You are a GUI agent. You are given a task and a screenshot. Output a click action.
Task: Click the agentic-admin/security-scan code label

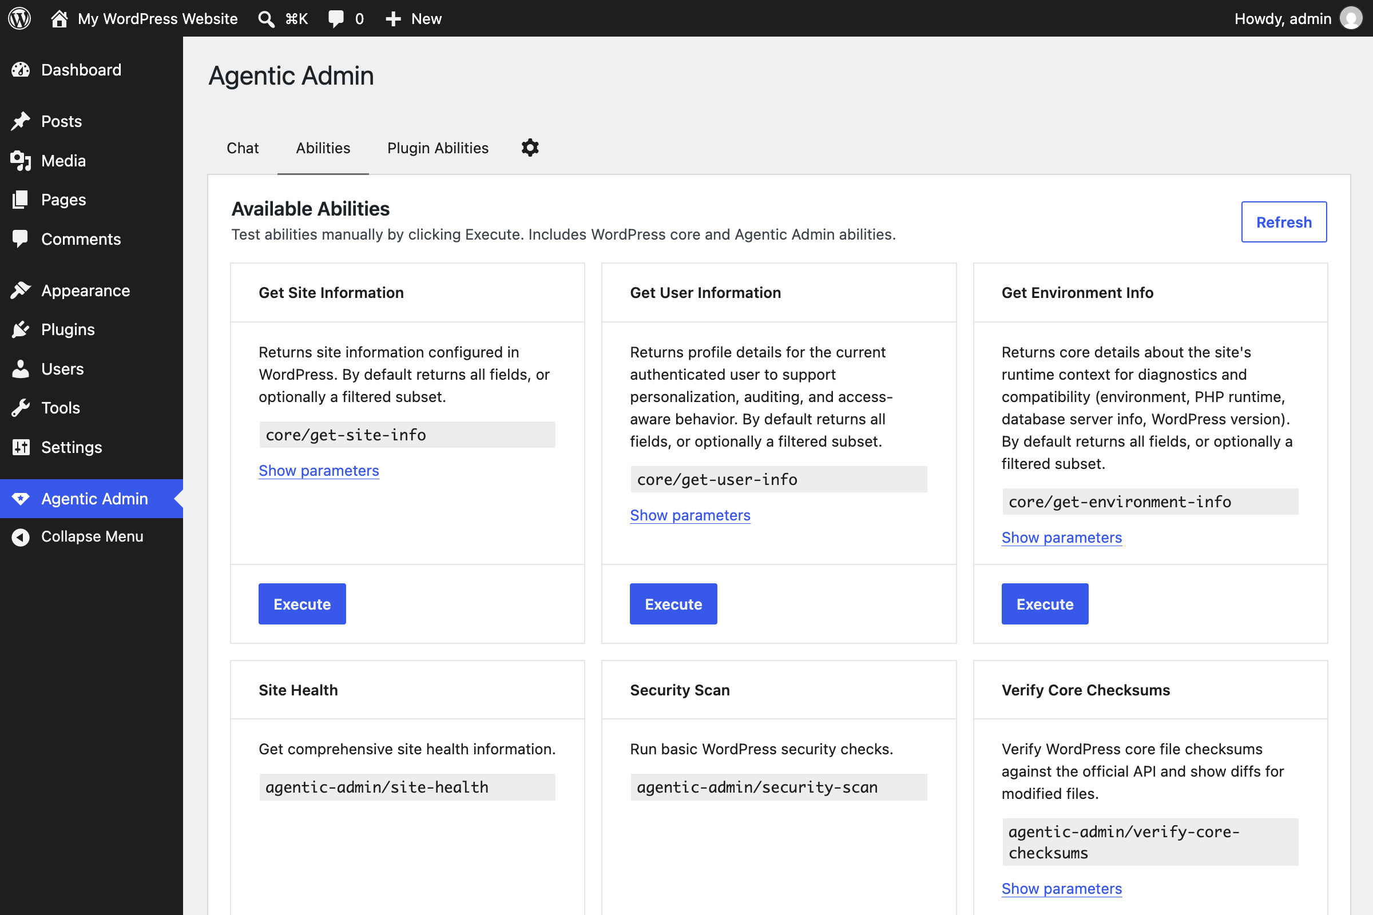[x=779, y=787]
